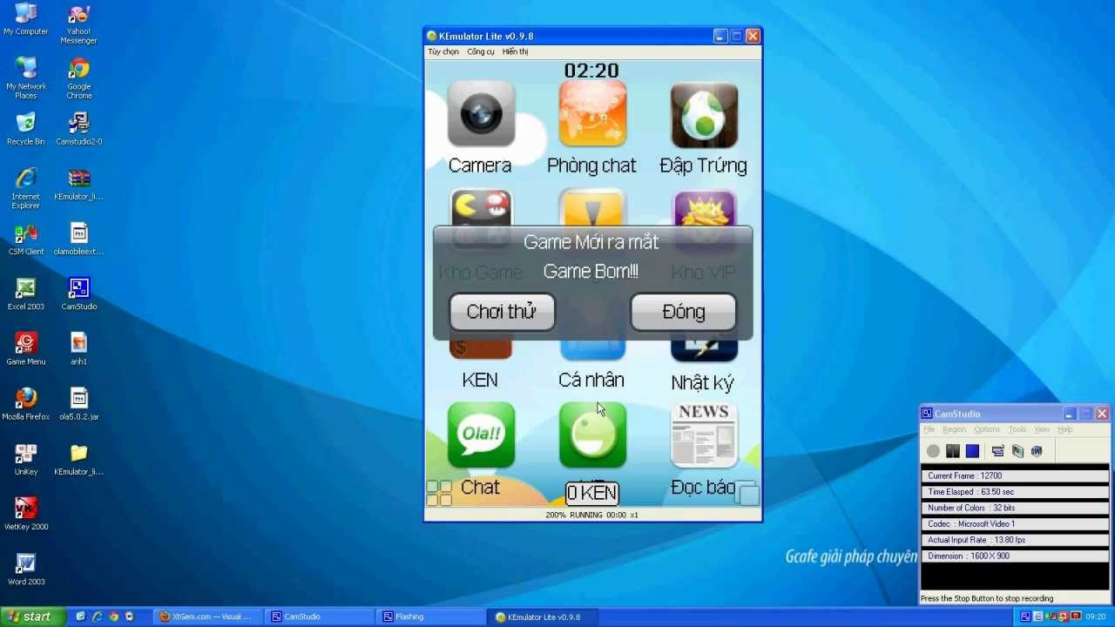Screen dimensions: 1115x627
Task: Open the Tools menu in CamStudio
Action: 1017,429
